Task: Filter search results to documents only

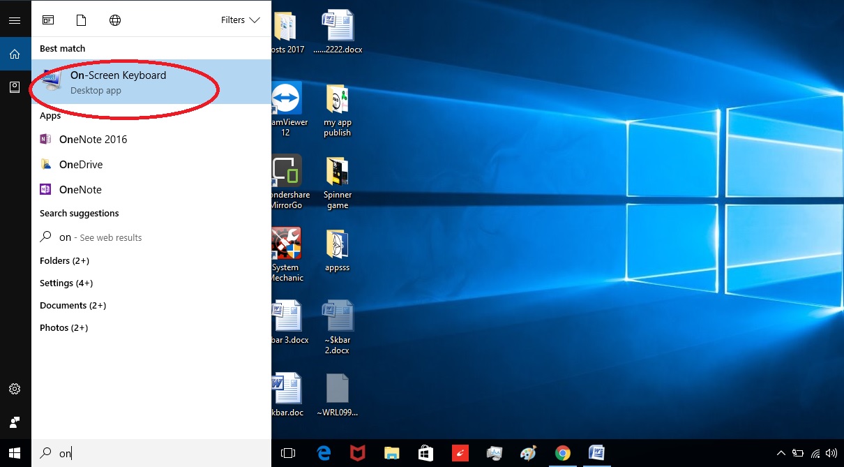Action: tap(82, 20)
